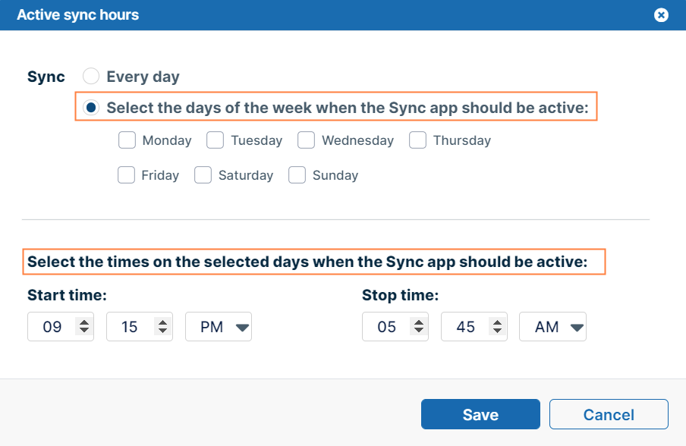686x446 pixels.
Task: Open the Start time PM dropdown
Action: click(219, 327)
